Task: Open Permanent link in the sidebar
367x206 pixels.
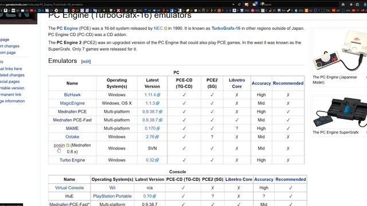Action: click(x=10, y=94)
